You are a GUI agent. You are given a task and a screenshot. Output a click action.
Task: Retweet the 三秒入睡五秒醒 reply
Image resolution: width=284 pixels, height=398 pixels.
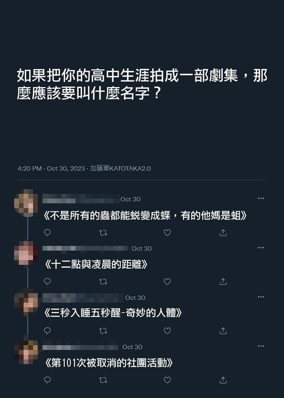tap(103, 331)
